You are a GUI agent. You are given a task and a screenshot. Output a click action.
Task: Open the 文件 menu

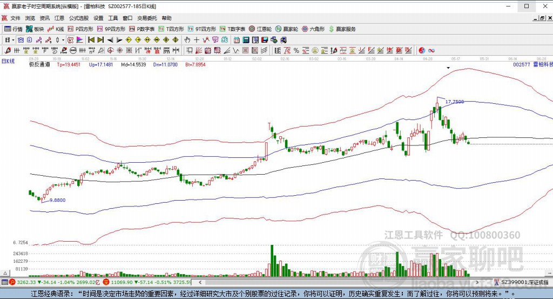coord(15,18)
